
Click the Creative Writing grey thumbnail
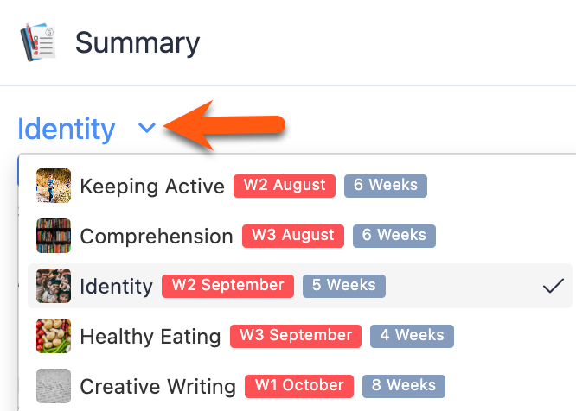54,386
